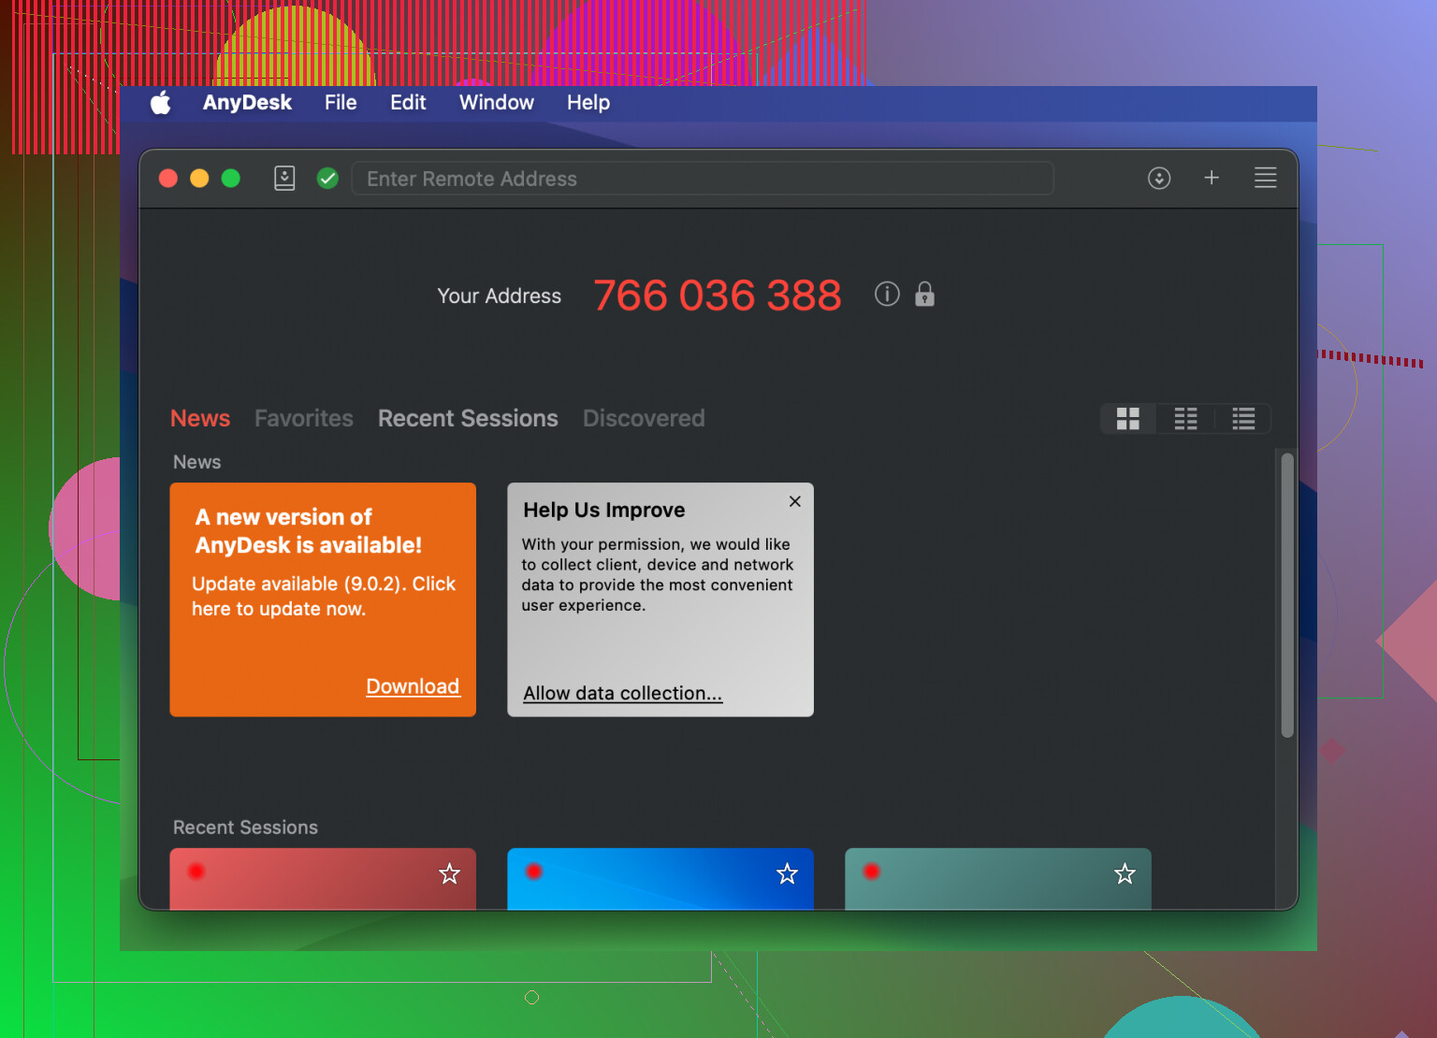Screen dimensions: 1437x1038
Task: Switch to detailed list view
Action: tap(1243, 419)
